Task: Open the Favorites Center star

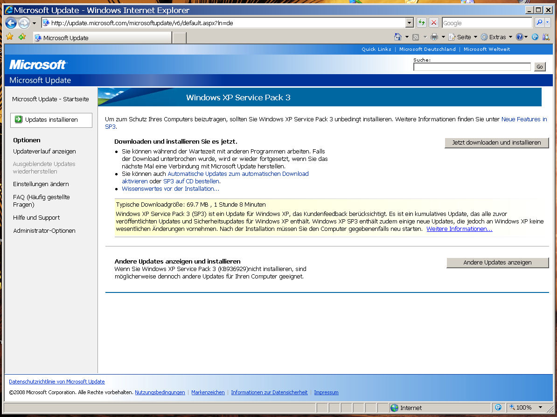Action: [x=10, y=36]
